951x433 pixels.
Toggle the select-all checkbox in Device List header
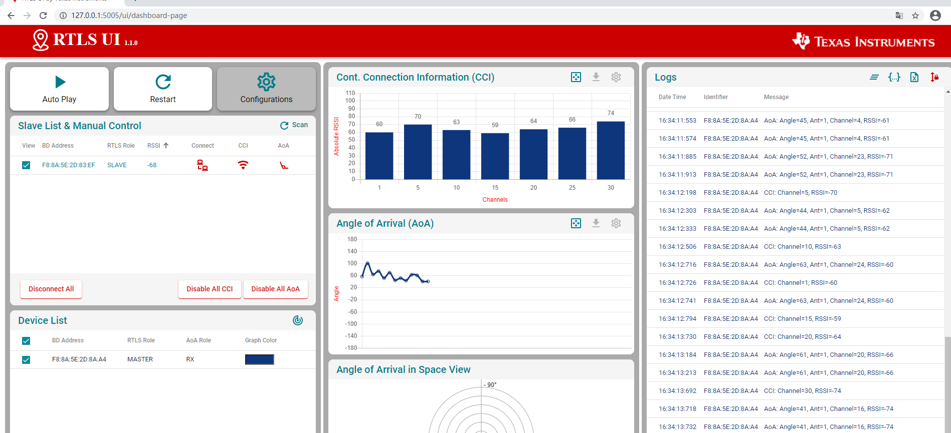point(26,341)
